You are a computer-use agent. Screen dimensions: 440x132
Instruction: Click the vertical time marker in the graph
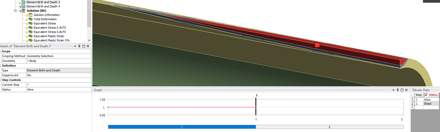(256, 107)
